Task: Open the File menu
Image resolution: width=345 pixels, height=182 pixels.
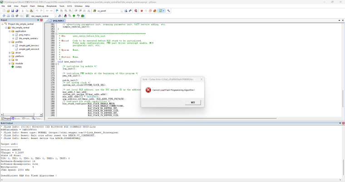Action: tap(3, 6)
